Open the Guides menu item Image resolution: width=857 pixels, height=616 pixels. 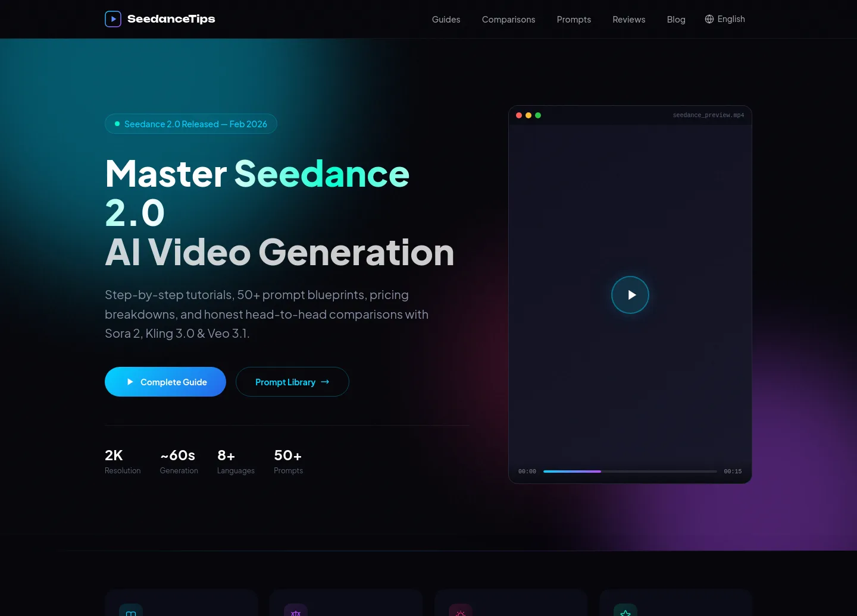(446, 20)
